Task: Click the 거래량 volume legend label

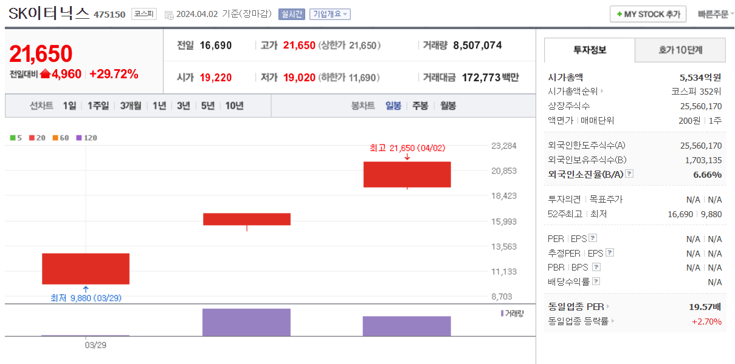Action: pos(512,313)
